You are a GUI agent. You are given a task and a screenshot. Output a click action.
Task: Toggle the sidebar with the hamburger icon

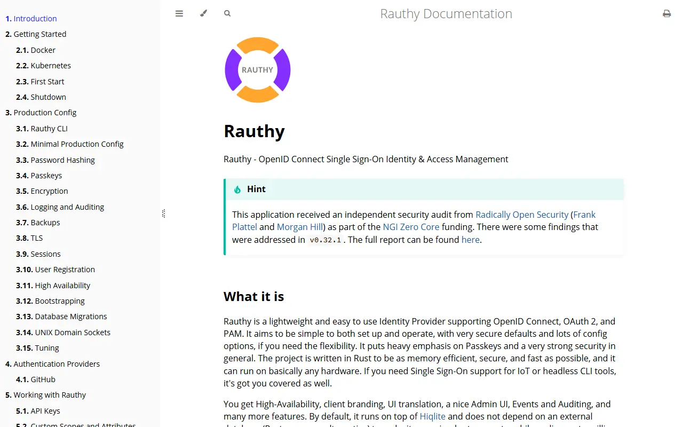[179, 13]
